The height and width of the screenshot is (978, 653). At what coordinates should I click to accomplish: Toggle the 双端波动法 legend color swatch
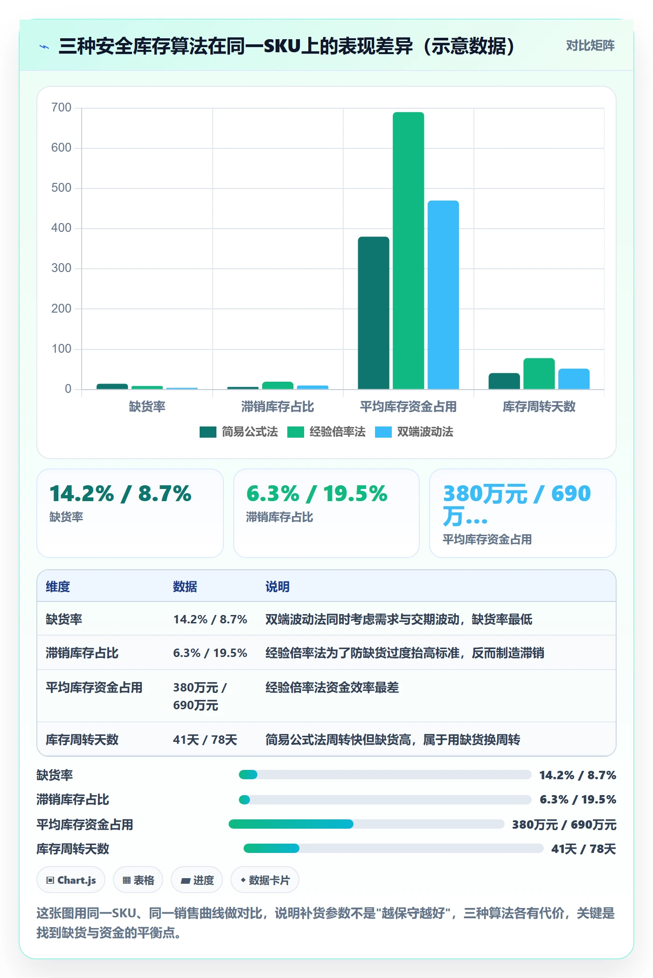[x=383, y=432]
